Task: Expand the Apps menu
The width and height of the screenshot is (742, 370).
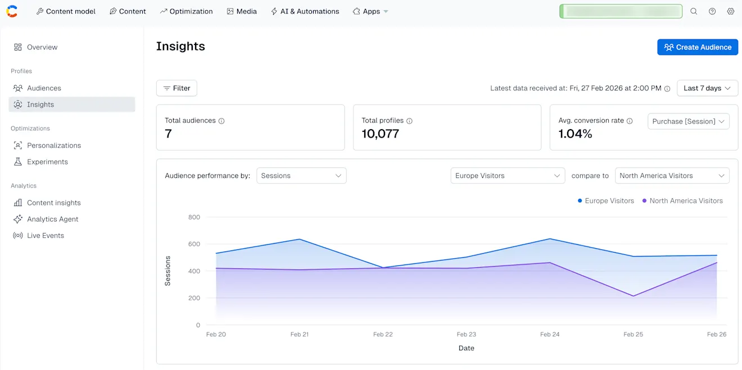Action: [370, 11]
